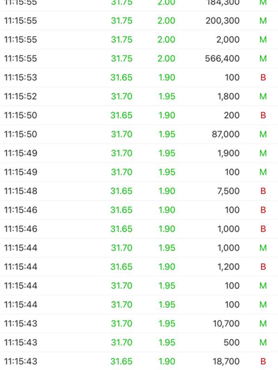Select the trade row with volume 200,300
The image size is (278, 370).
[x=139, y=20]
